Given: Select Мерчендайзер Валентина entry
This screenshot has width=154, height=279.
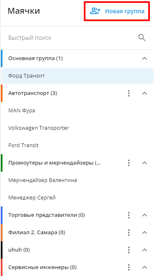Looking at the screenshot, I should pyautogui.click(x=78, y=180).
